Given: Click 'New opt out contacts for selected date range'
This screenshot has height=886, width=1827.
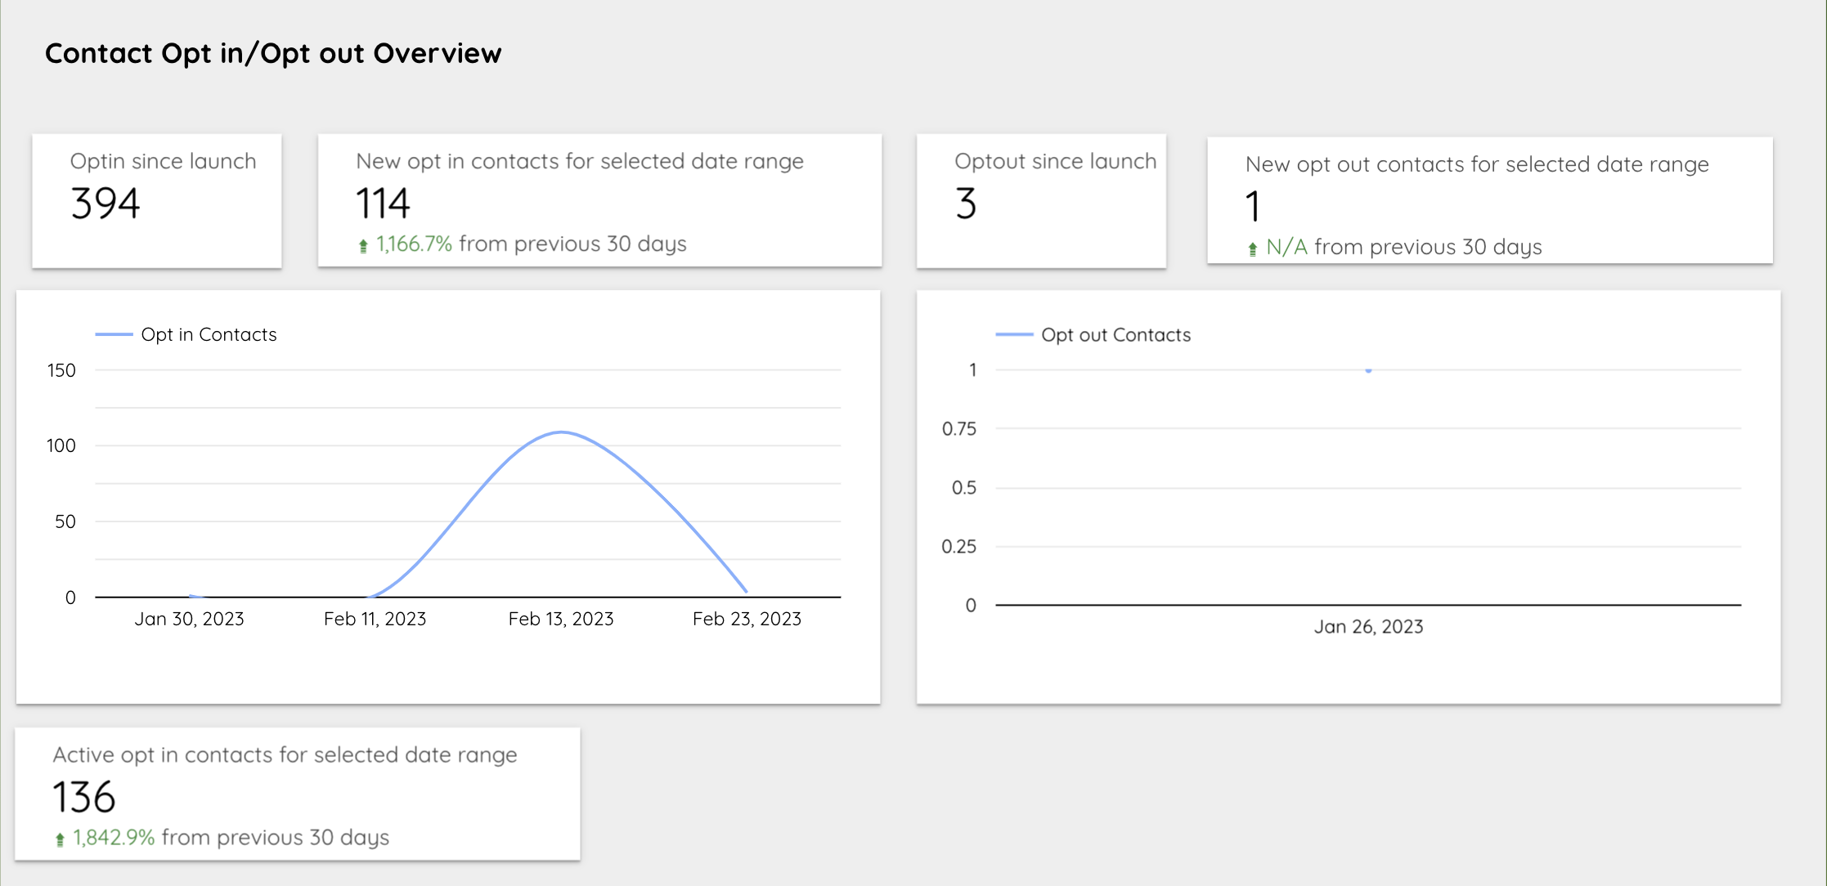Looking at the screenshot, I should click(1477, 165).
